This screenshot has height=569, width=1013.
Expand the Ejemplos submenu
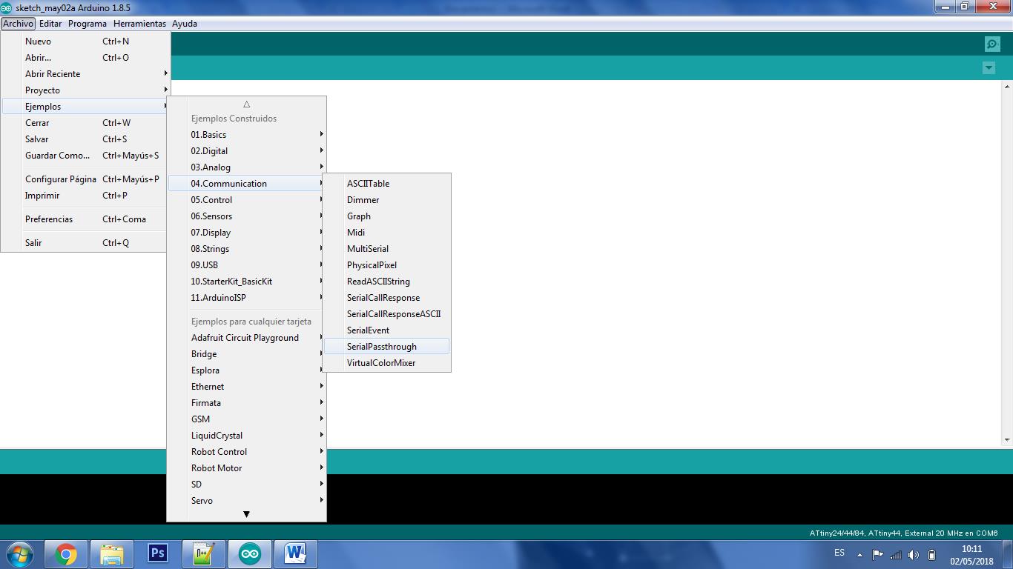tap(85, 107)
